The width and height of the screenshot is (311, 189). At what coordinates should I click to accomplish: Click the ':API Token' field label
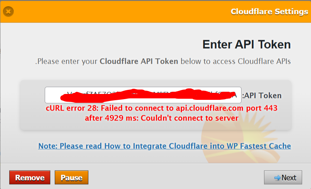tap(262, 95)
